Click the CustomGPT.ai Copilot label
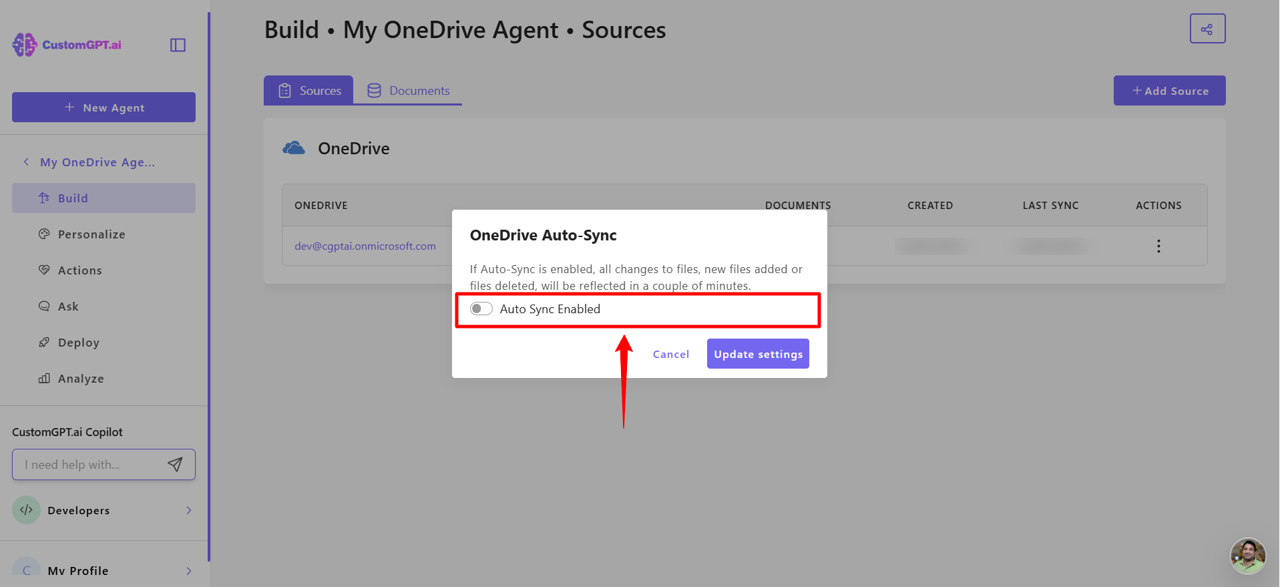This screenshot has height=587, width=1282. click(67, 432)
